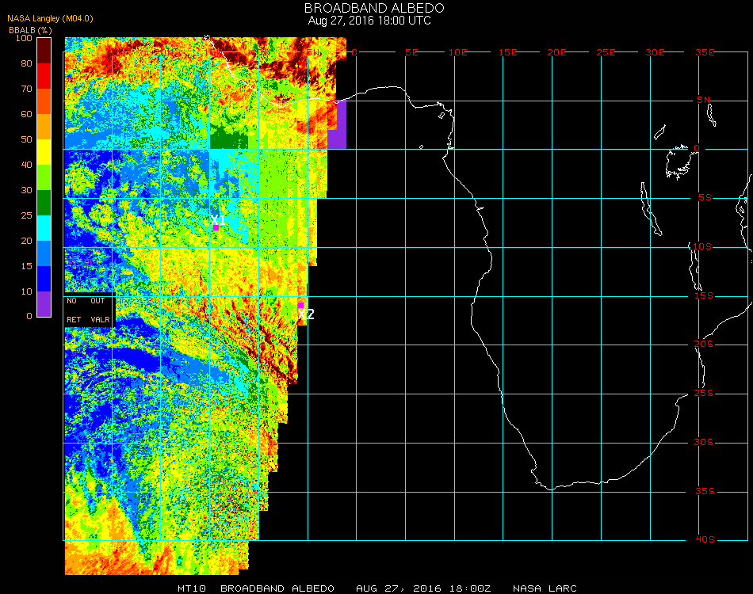This screenshot has width=753, height=594.
Task: Choose the dark green 25-30% legend swatch
Action: [x=44, y=203]
